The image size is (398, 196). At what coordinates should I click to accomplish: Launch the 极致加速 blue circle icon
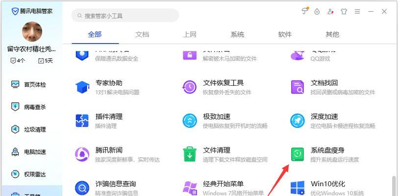190,121
